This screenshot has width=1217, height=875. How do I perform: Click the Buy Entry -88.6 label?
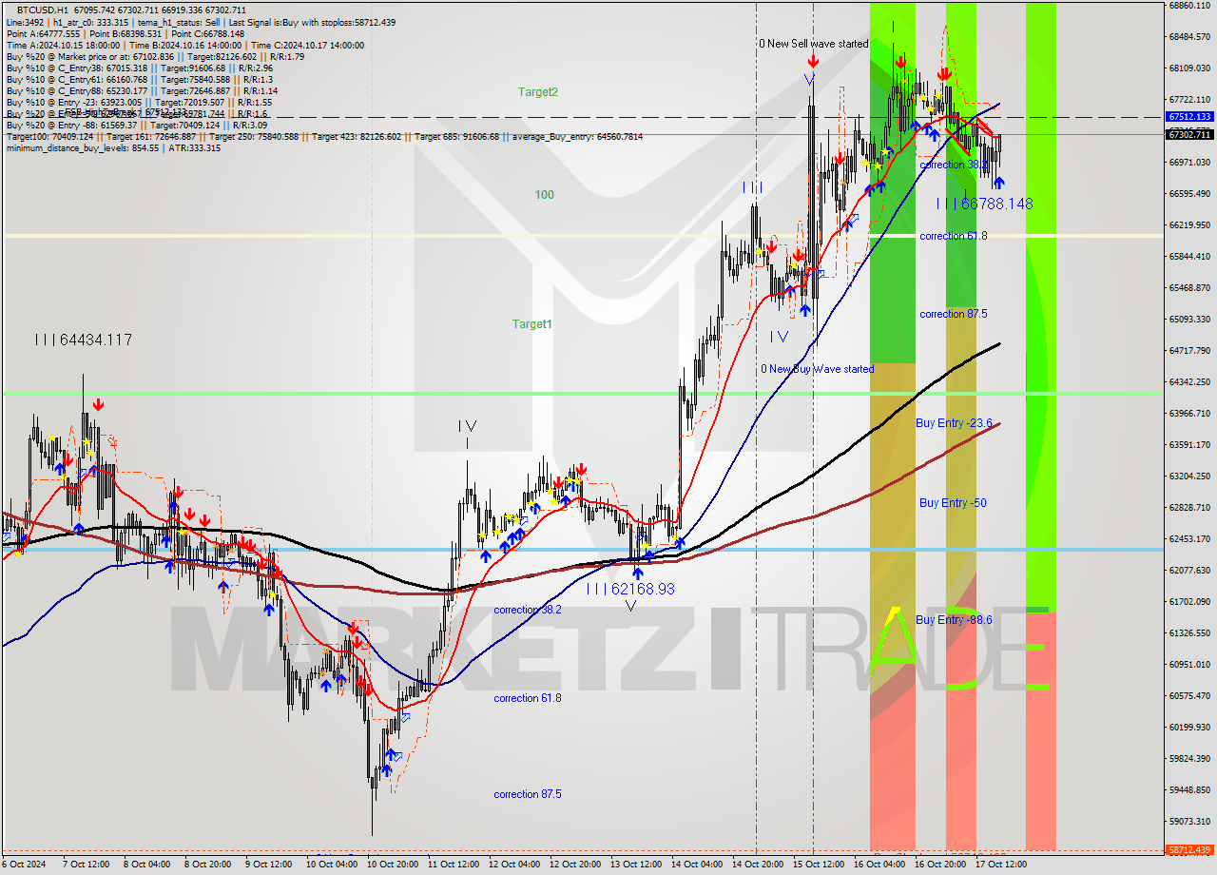tap(955, 620)
